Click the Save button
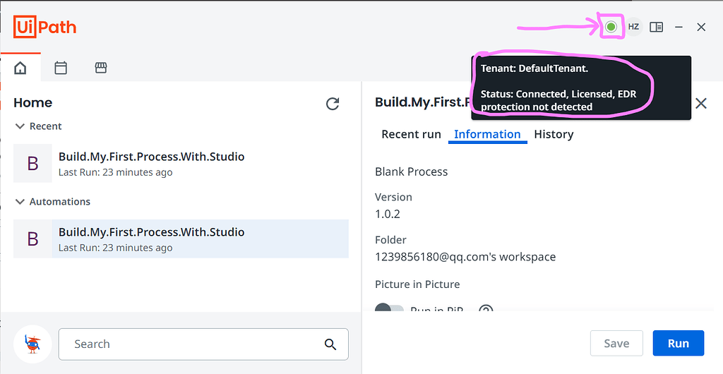This screenshot has width=723, height=374. (616, 344)
